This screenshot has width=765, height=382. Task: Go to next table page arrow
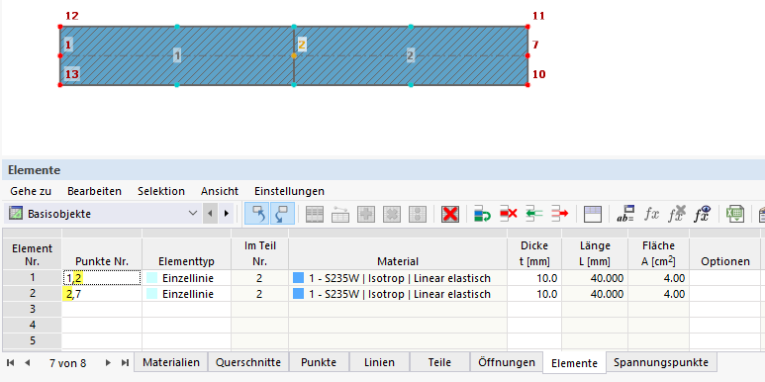(108, 362)
